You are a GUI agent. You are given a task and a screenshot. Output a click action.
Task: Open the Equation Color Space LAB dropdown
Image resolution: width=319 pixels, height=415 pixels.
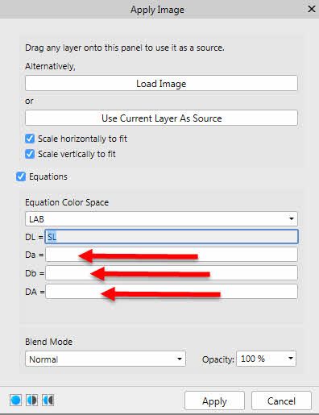coord(161,219)
